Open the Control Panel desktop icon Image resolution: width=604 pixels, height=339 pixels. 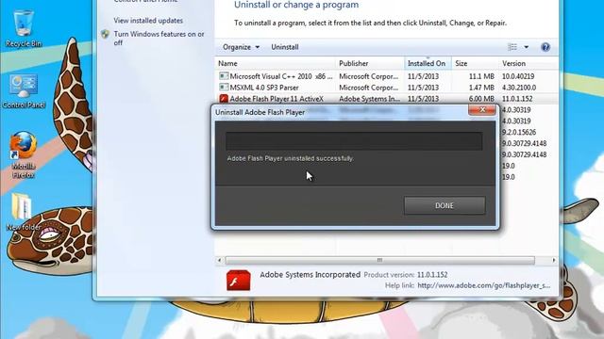(23, 91)
